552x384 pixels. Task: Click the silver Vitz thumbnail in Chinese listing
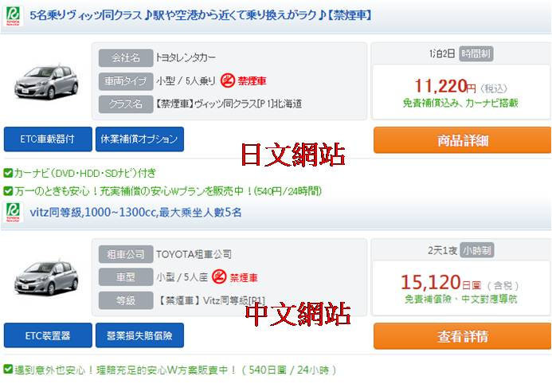point(46,278)
